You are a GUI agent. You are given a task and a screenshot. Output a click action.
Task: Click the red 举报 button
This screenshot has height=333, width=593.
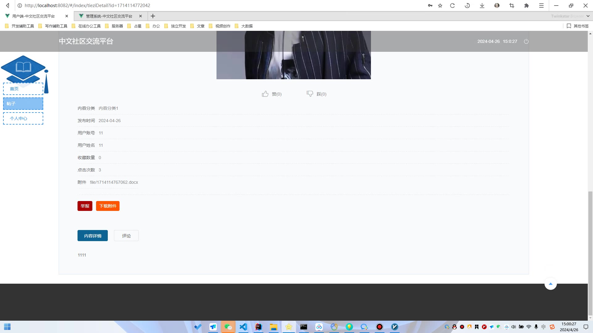point(85,206)
